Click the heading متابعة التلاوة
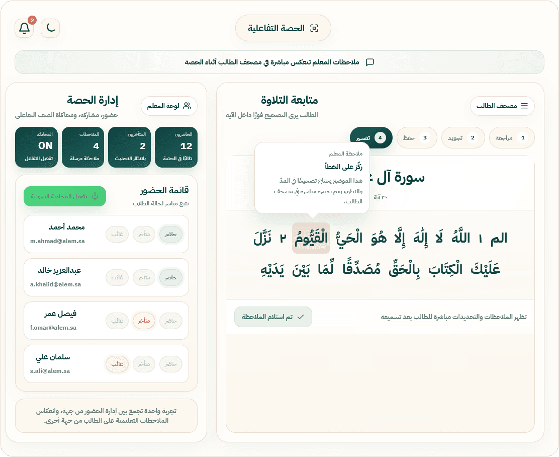 tap(289, 100)
